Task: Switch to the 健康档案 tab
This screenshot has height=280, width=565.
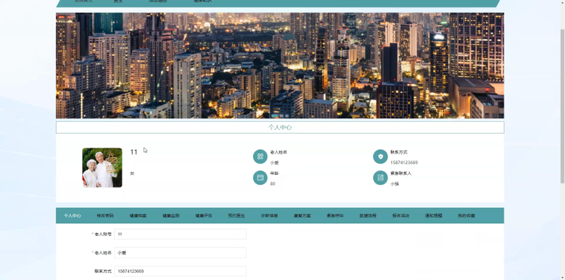Action: point(138,216)
